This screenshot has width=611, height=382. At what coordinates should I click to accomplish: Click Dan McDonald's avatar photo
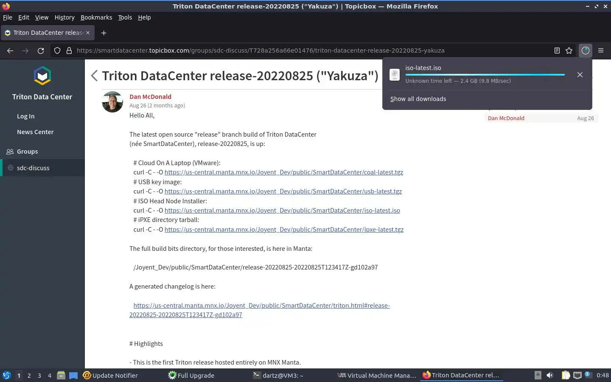(x=112, y=102)
